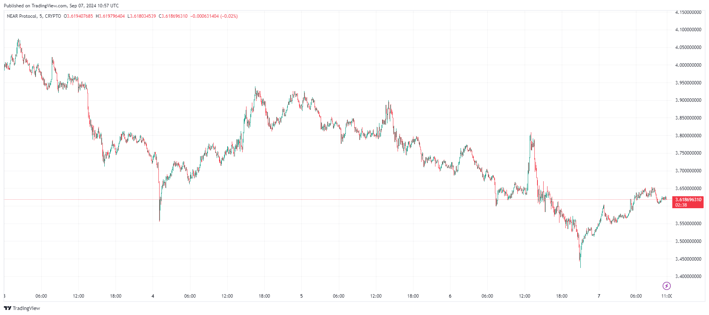Viewport: 709px width, 315px height.
Task: Click the 4.050000000 price axis label
Action: [x=688, y=47]
